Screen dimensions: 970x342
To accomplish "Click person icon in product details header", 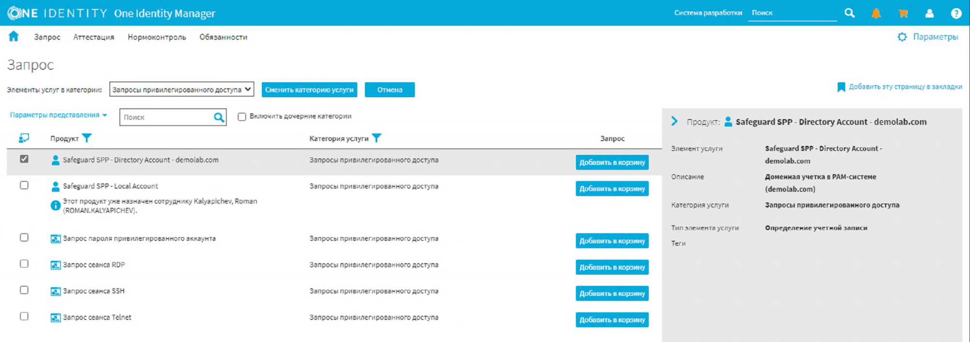I will coord(728,122).
